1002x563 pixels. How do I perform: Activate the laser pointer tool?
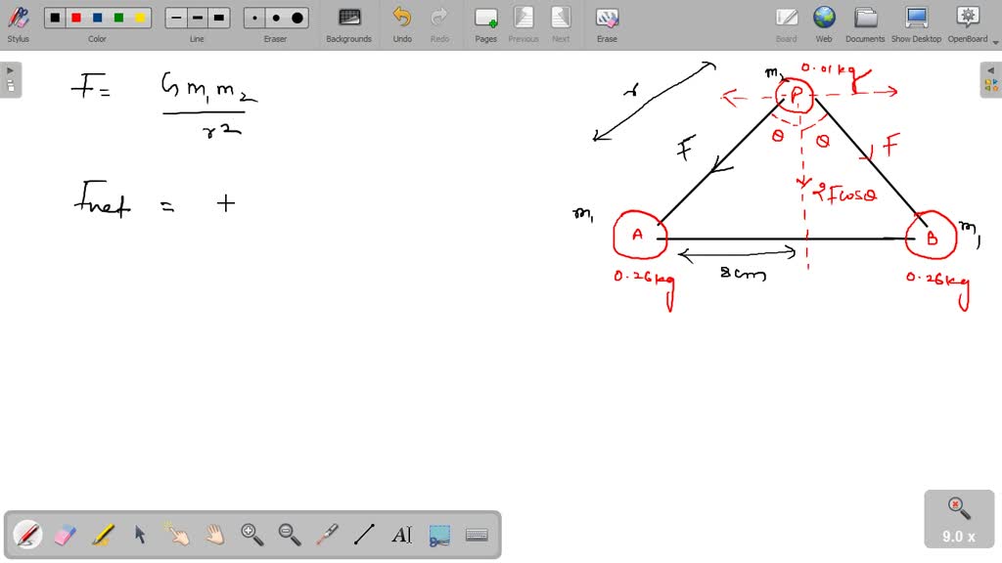click(x=327, y=534)
